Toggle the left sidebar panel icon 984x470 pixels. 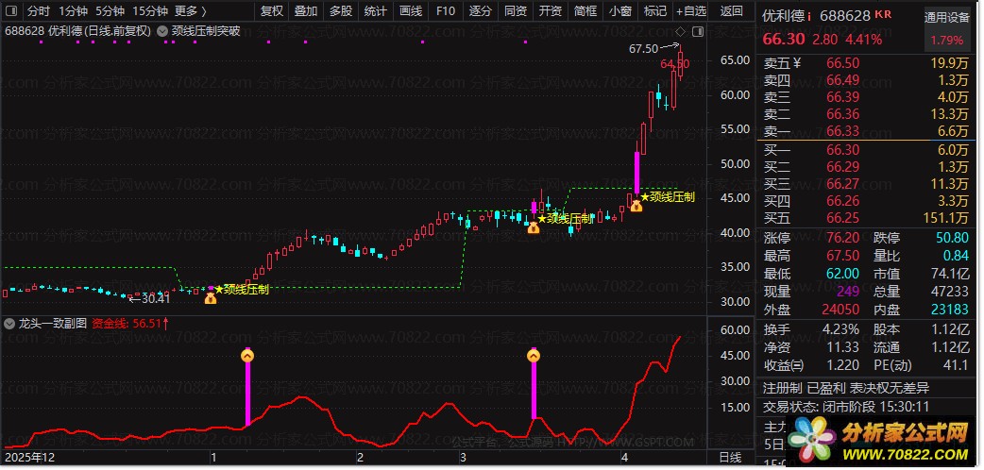click(x=13, y=10)
